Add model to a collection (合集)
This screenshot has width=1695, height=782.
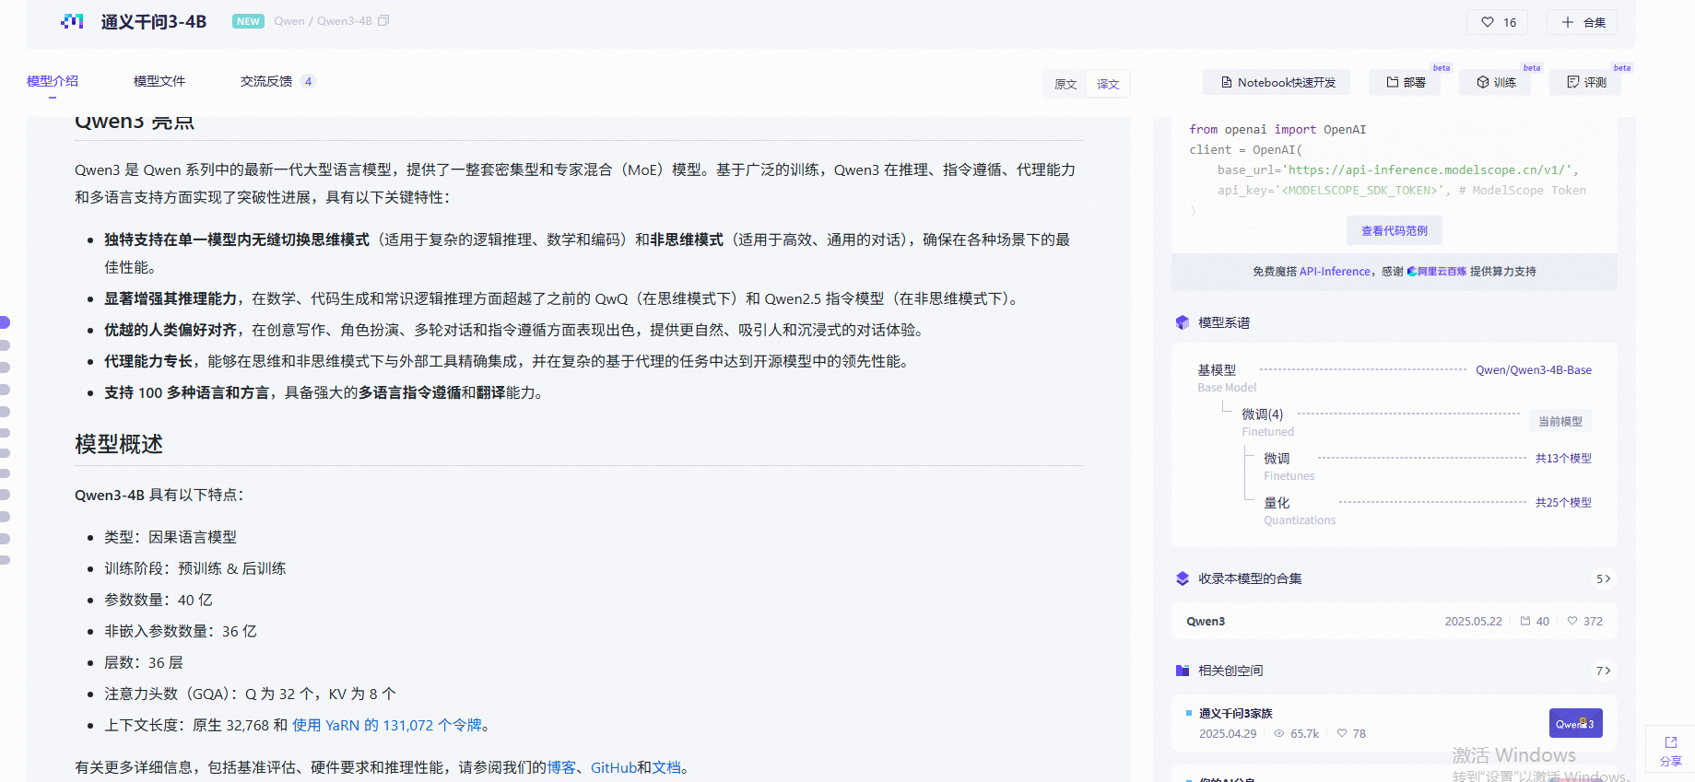pyautogui.click(x=1583, y=22)
